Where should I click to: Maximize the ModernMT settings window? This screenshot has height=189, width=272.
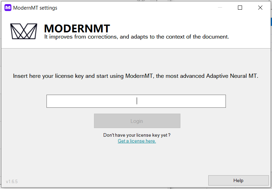tap(240, 8)
